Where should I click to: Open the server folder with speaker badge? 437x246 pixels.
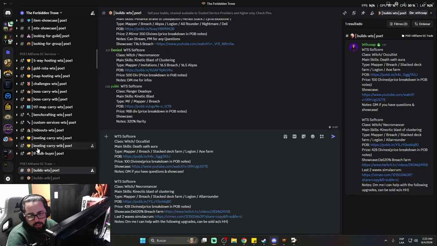tap(8, 27)
